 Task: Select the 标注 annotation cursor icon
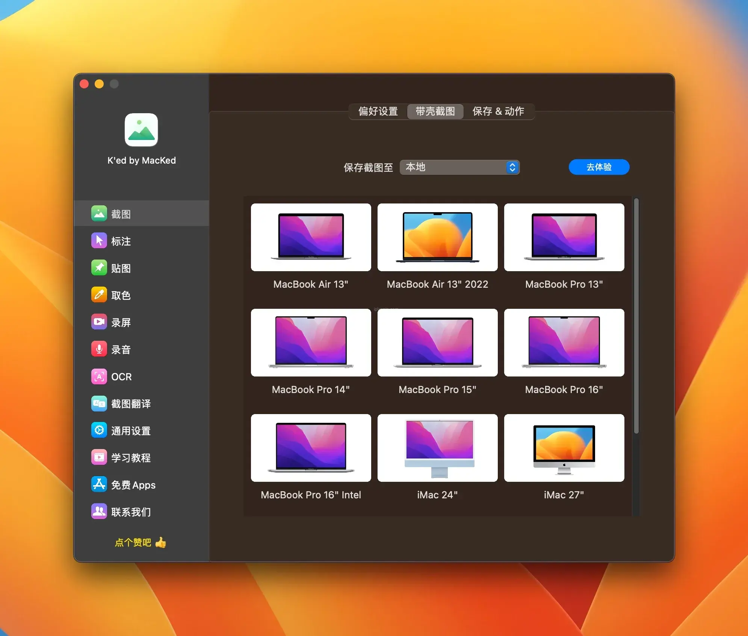[x=99, y=241]
